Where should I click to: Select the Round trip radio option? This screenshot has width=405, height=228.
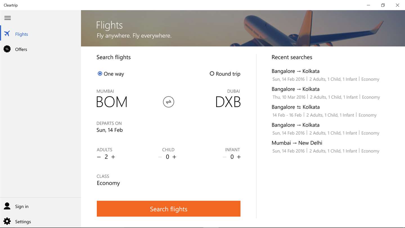(212, 74)
